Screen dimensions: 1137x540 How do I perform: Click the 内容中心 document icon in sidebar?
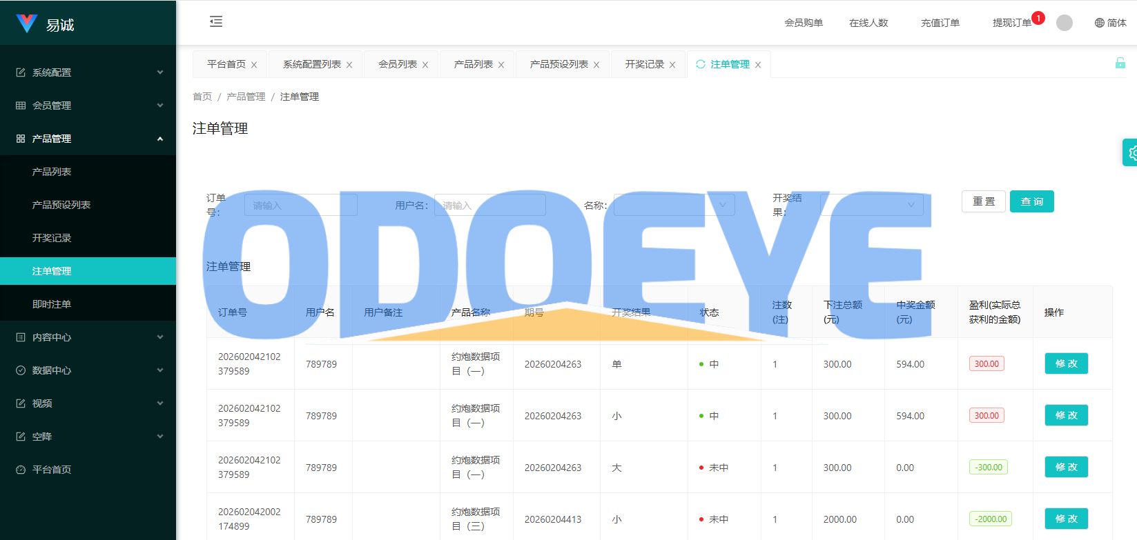click(x=21, y=337)
